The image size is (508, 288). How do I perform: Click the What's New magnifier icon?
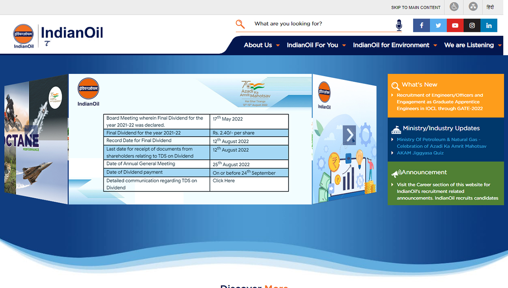[x=396, y=86]
